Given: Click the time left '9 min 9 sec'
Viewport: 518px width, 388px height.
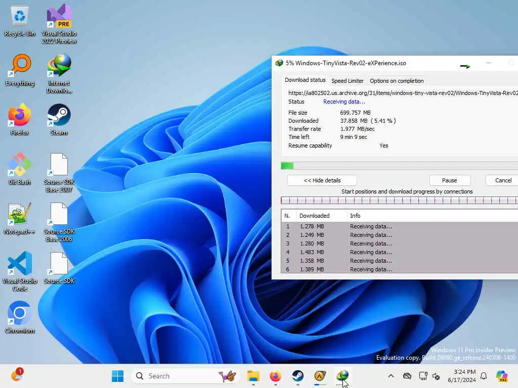Looking at the screenshot, I should (354, 137).
